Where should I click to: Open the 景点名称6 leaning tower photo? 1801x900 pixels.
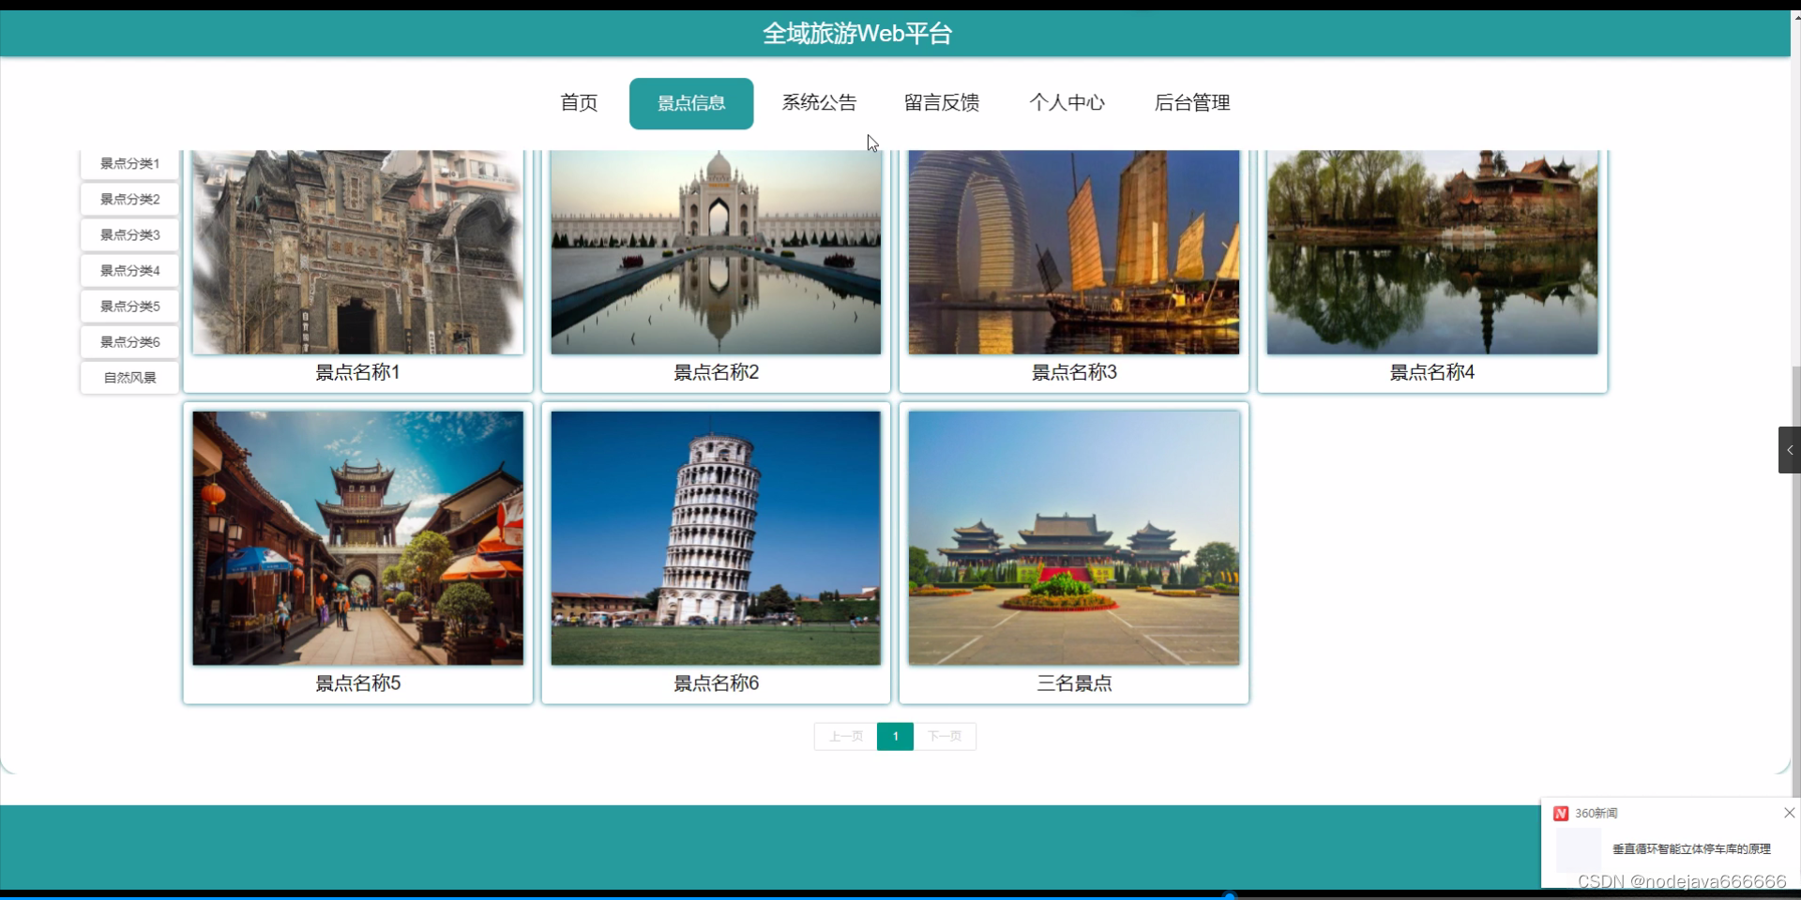(x=716, y=538)
